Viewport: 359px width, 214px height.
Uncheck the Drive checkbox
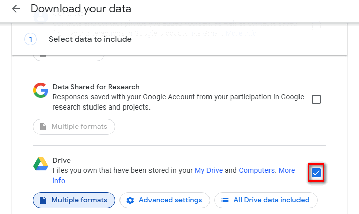(316, 173)
